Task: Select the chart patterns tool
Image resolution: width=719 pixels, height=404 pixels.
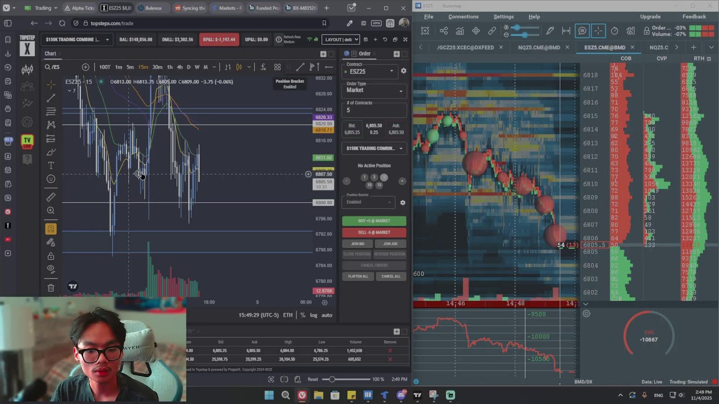Action: click(51, 125)
